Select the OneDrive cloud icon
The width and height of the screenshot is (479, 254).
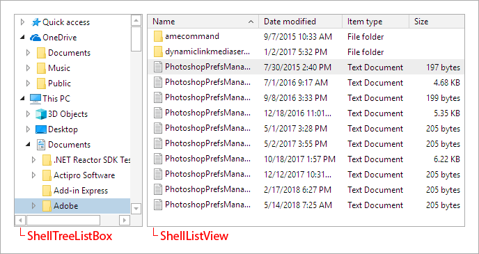pyautogui.click(x=36, y=38)
